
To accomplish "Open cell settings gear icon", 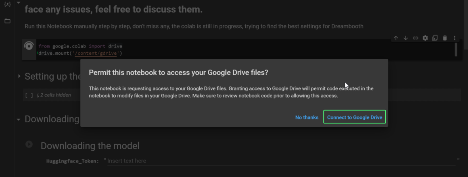I will tap(425, 38).
